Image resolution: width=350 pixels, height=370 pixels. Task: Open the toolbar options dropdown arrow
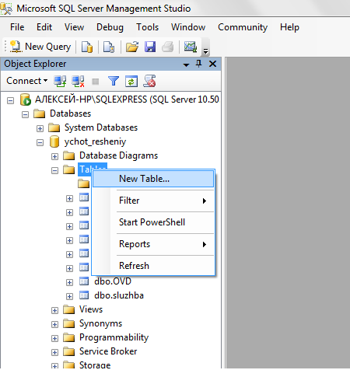tap(205, 51)
